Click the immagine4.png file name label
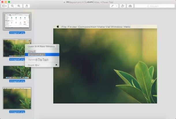Screen dimensions: 176x119 point(17,112)
